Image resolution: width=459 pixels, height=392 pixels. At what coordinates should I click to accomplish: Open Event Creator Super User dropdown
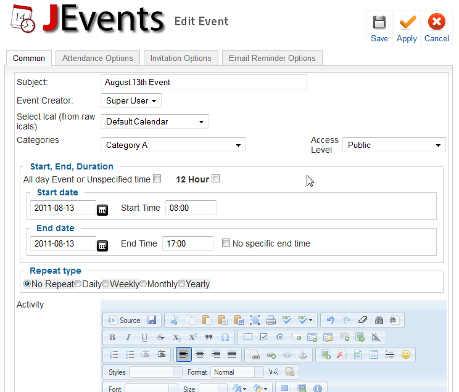[x=131, y=100]
